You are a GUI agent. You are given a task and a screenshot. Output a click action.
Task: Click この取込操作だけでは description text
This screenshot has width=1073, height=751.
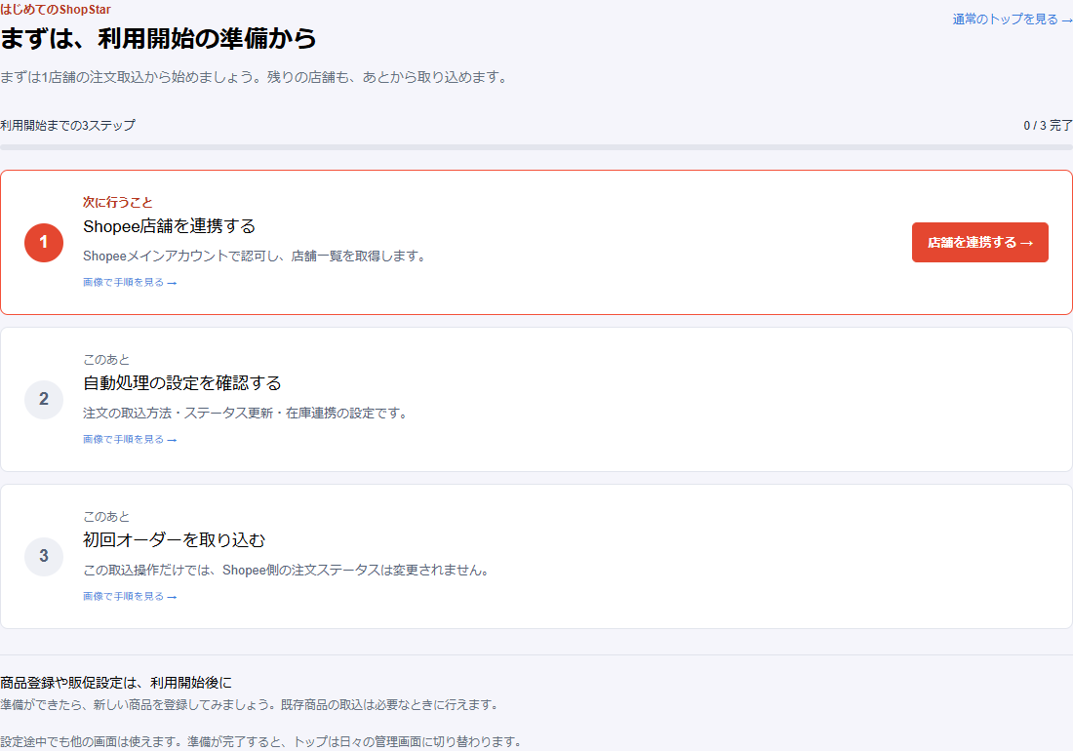[288, 571]
